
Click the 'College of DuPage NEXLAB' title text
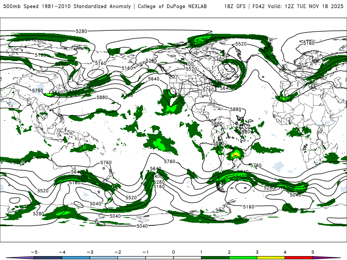(x=172, y=6)
